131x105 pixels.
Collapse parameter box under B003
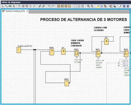pos(126,58)
